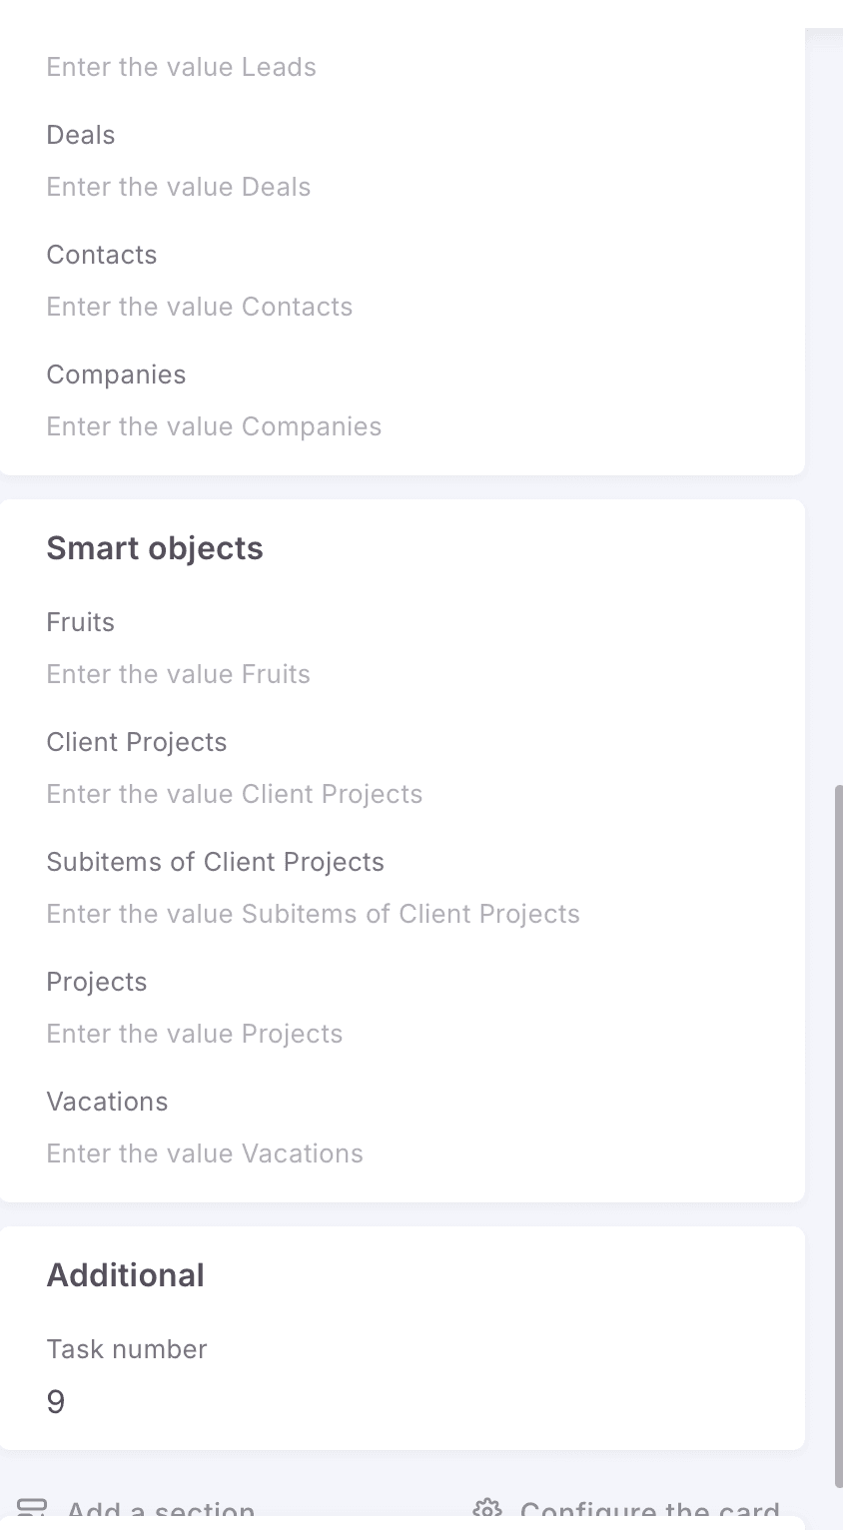Image resolution: width=843 pixels, height=1530 pixels.
Task: Click the Task number value 9
Action: pyautogui.click(x=56, y=1402)
